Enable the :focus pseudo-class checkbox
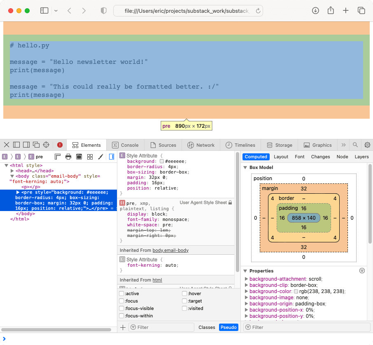The height and width of the screenshot is (345, 373). 121,301
